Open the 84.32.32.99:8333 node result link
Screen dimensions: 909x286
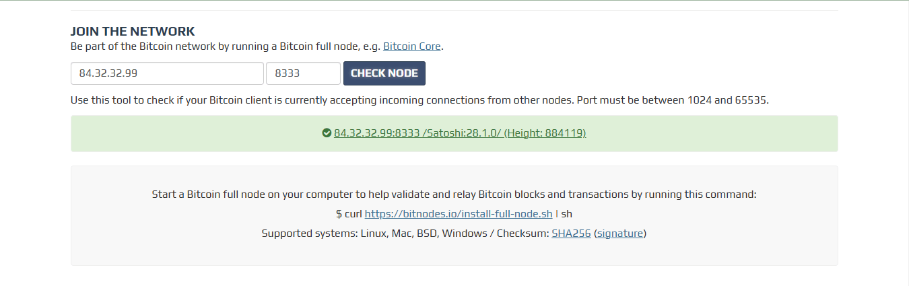(x=377, y=133)
